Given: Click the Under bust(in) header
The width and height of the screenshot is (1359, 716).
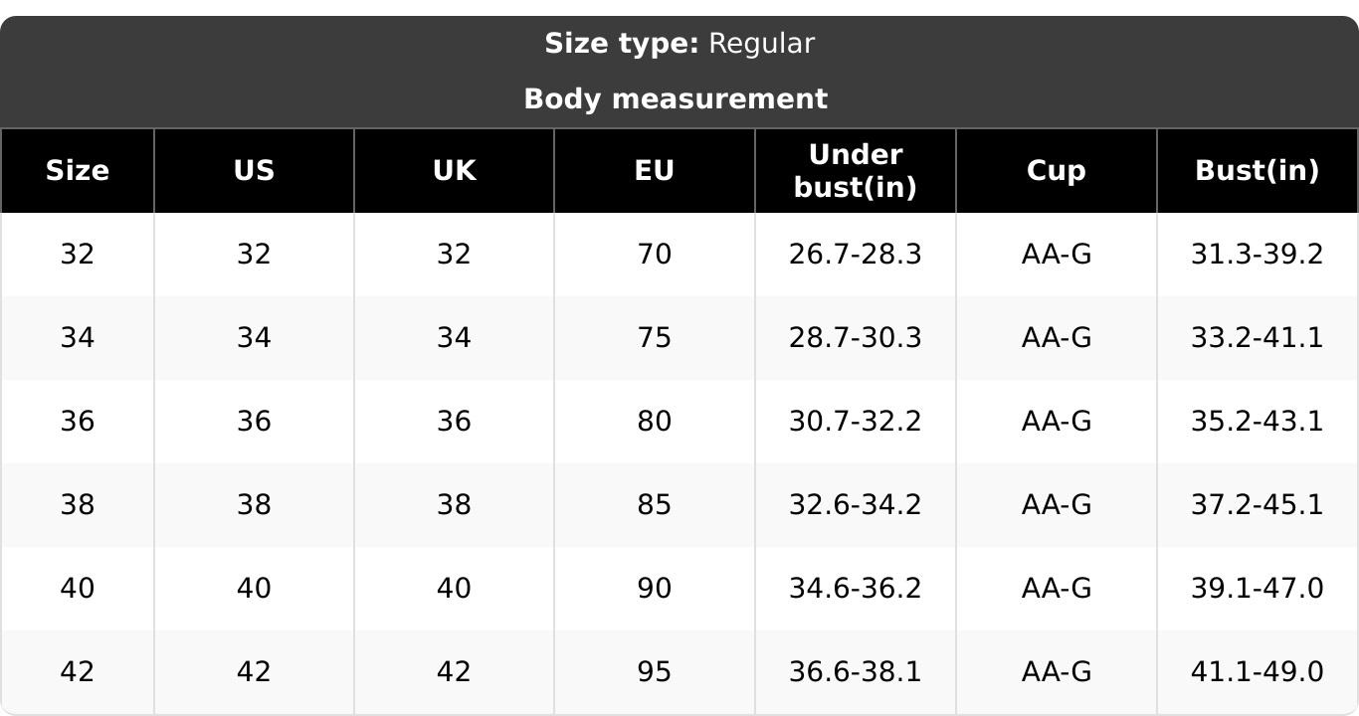Looking at the screenshot, I should (x=856, y=171).
